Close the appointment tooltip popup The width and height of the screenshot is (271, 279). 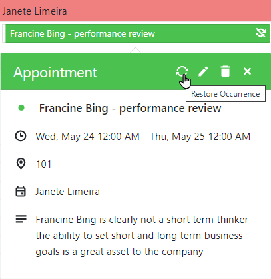(x=247, y=71)
